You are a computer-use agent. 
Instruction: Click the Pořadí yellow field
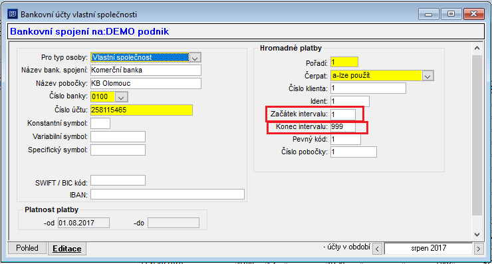point(344,62)
